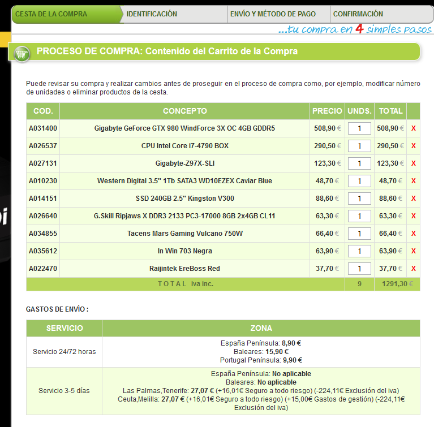Edit units field for Tacens Vulcano 750W

pos(359,234)
